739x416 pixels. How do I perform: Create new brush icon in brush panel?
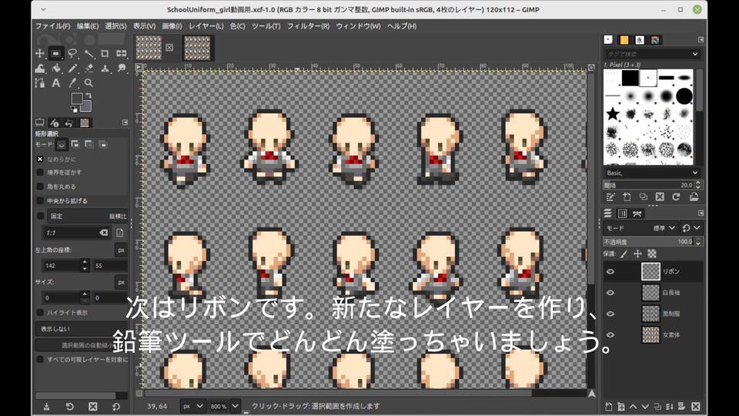point(627,197)
